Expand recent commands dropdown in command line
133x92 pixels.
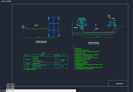(x=8, y=91)
